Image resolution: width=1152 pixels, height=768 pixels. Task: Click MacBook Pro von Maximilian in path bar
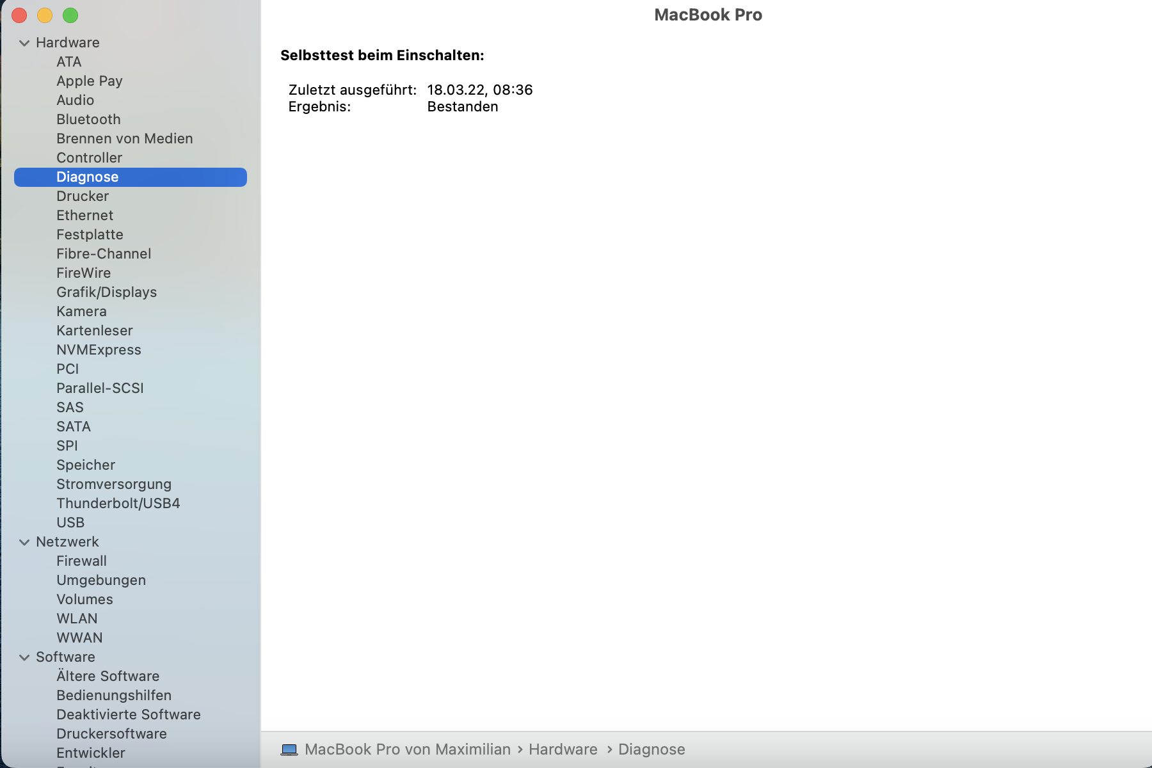(x=408, y=749)
